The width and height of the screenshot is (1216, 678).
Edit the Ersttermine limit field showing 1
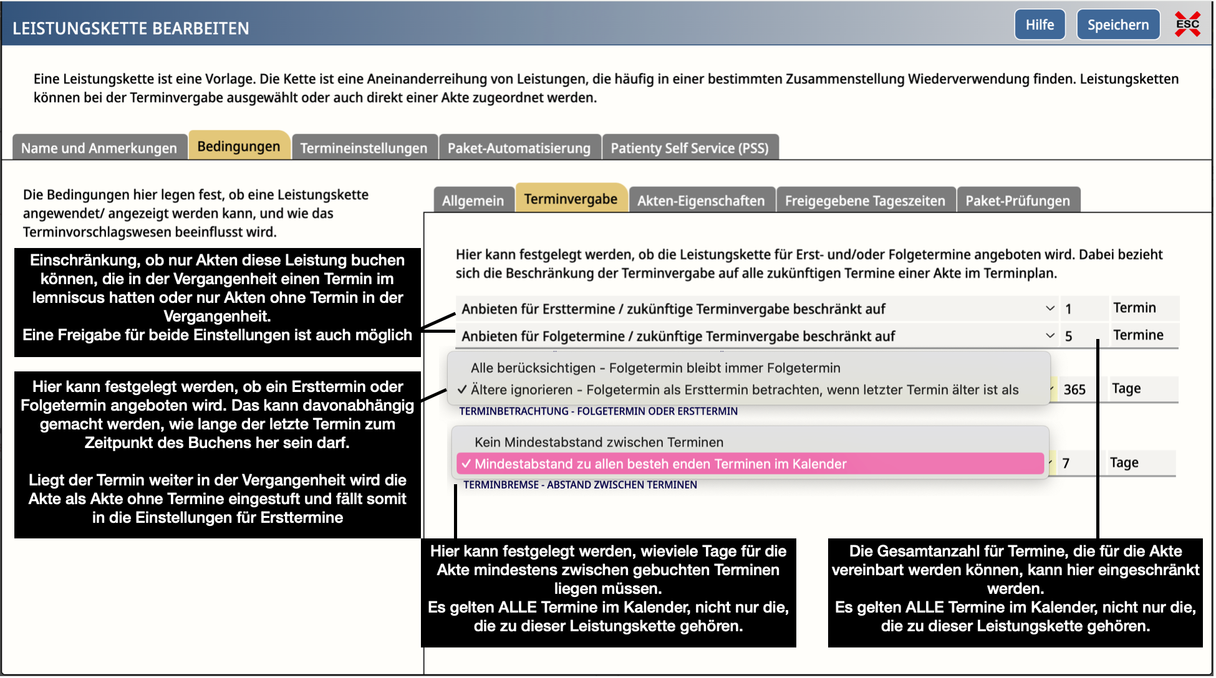click(x=1084, y=308)
